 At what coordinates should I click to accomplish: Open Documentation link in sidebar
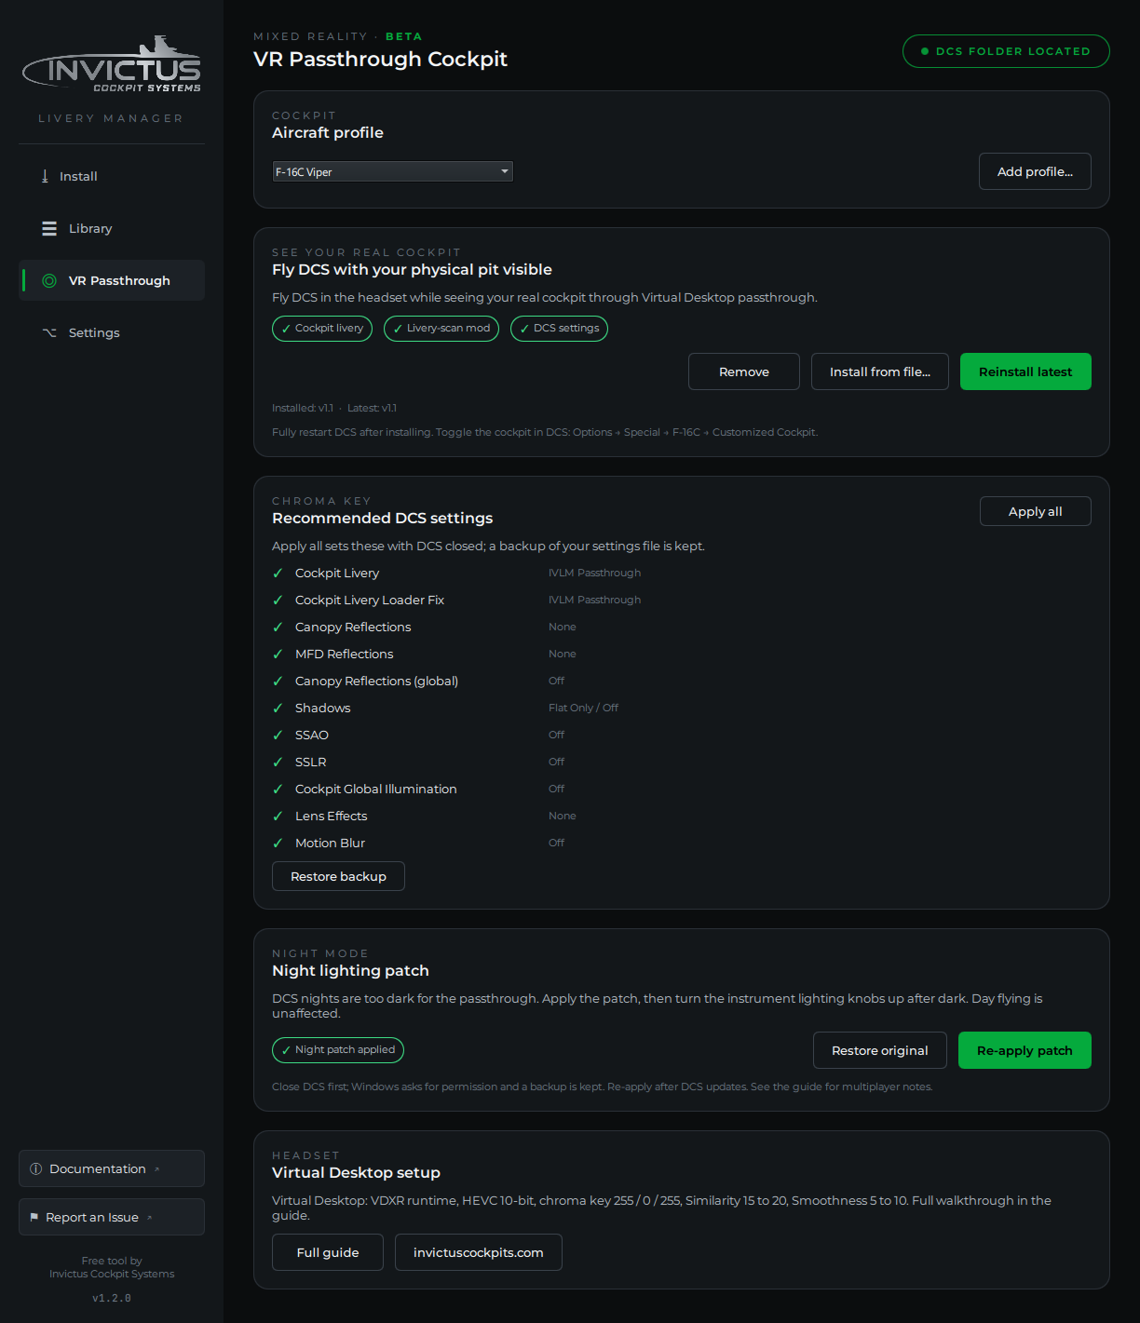112,1168
